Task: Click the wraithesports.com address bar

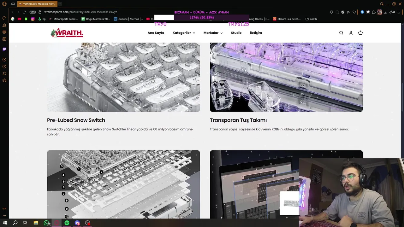Action: point(81,12)
